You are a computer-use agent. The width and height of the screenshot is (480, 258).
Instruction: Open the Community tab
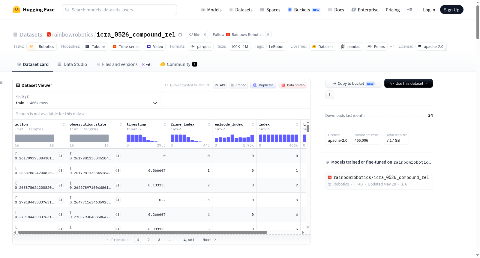tap(179, 64)
